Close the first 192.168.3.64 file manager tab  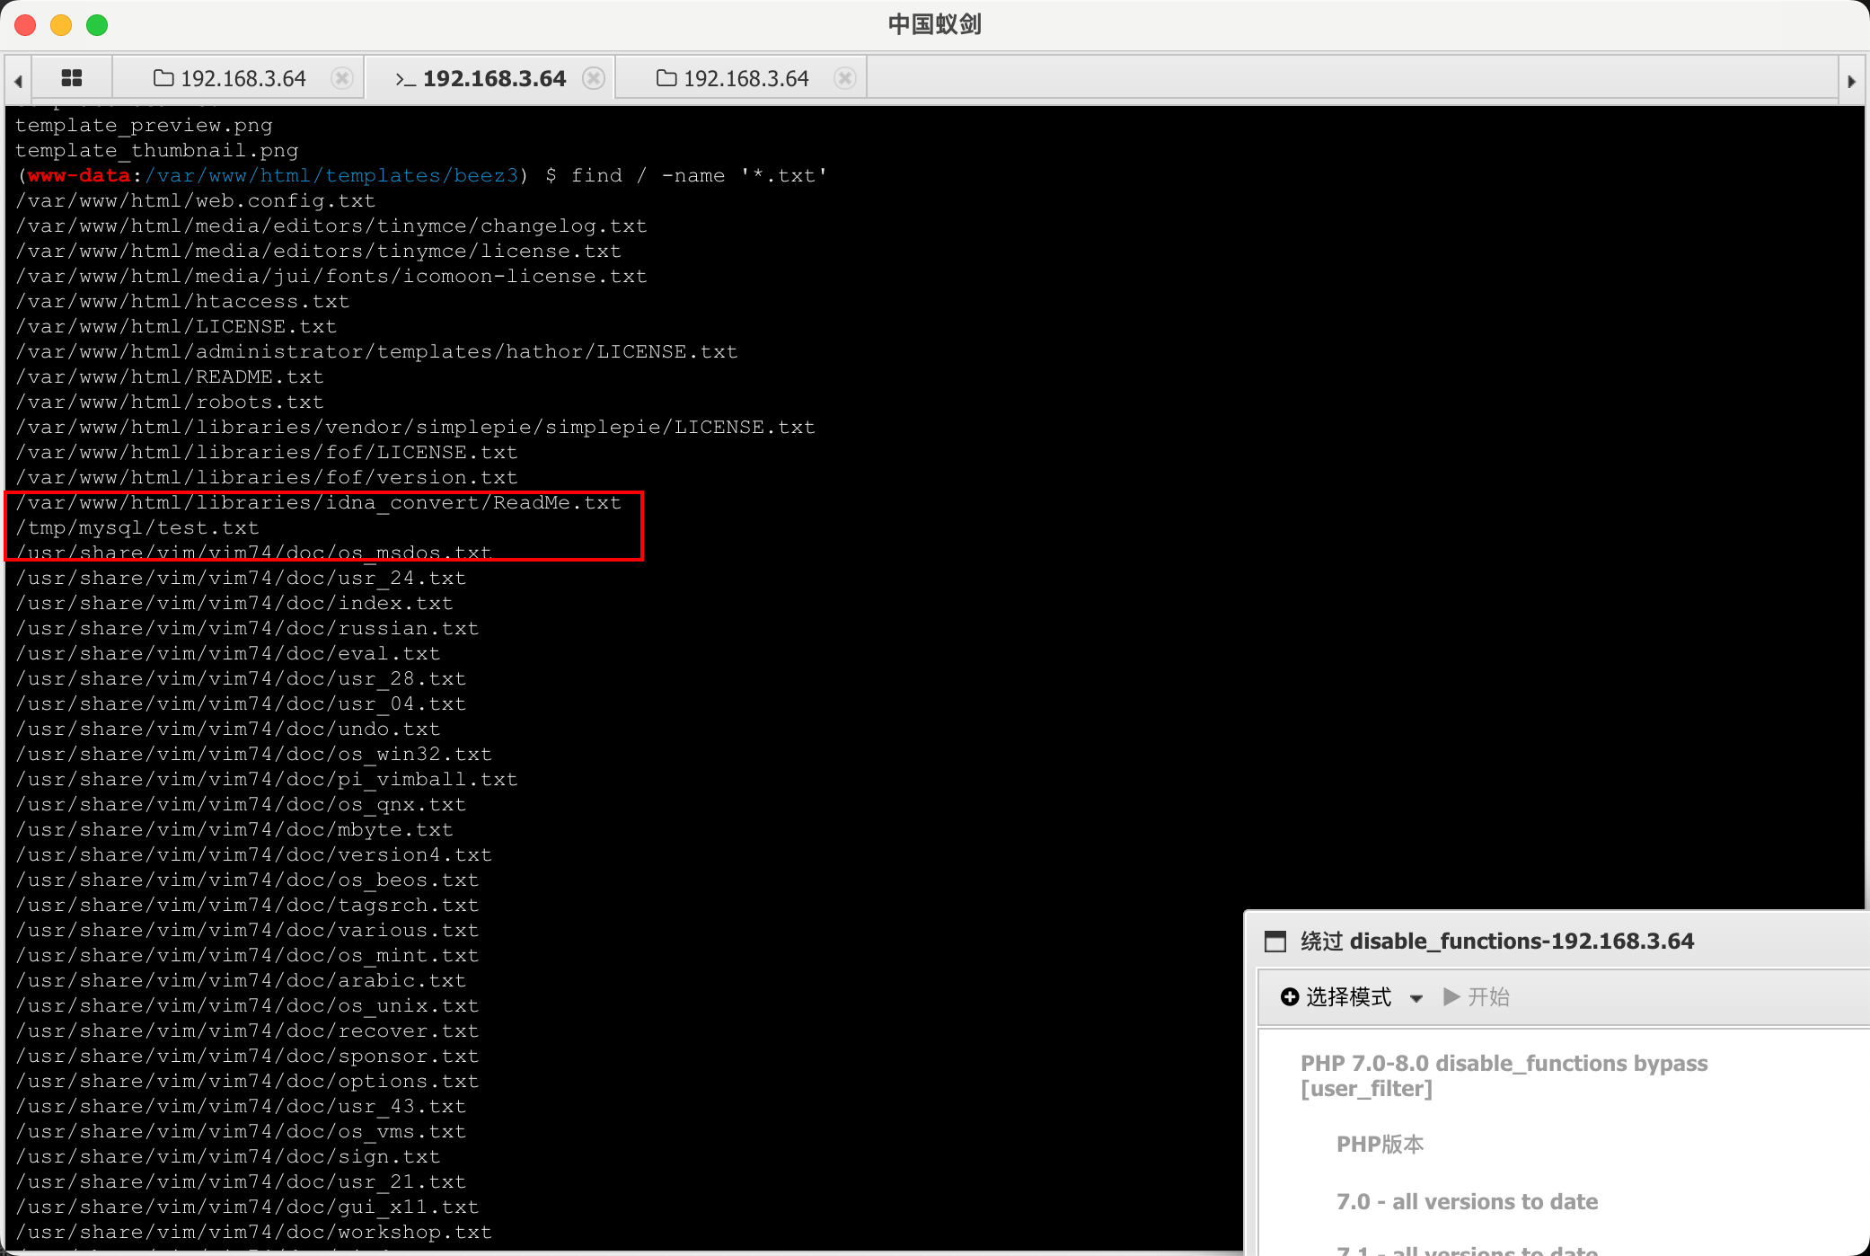pyautogui.click(x=342, y=79)
